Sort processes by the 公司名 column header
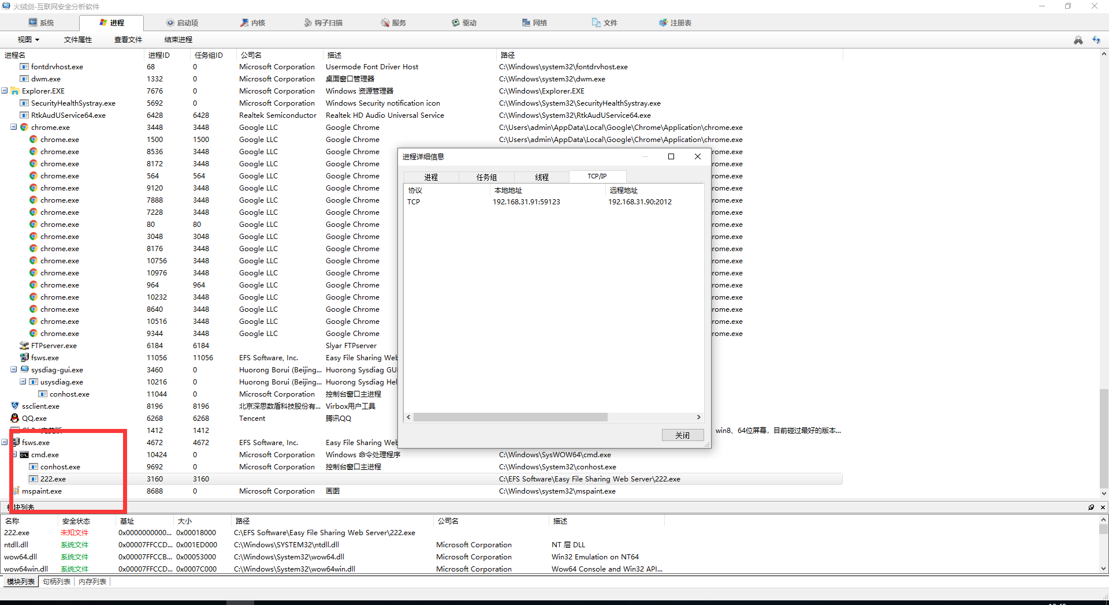Screen dimensions: 1109x605 coord(280,55)
